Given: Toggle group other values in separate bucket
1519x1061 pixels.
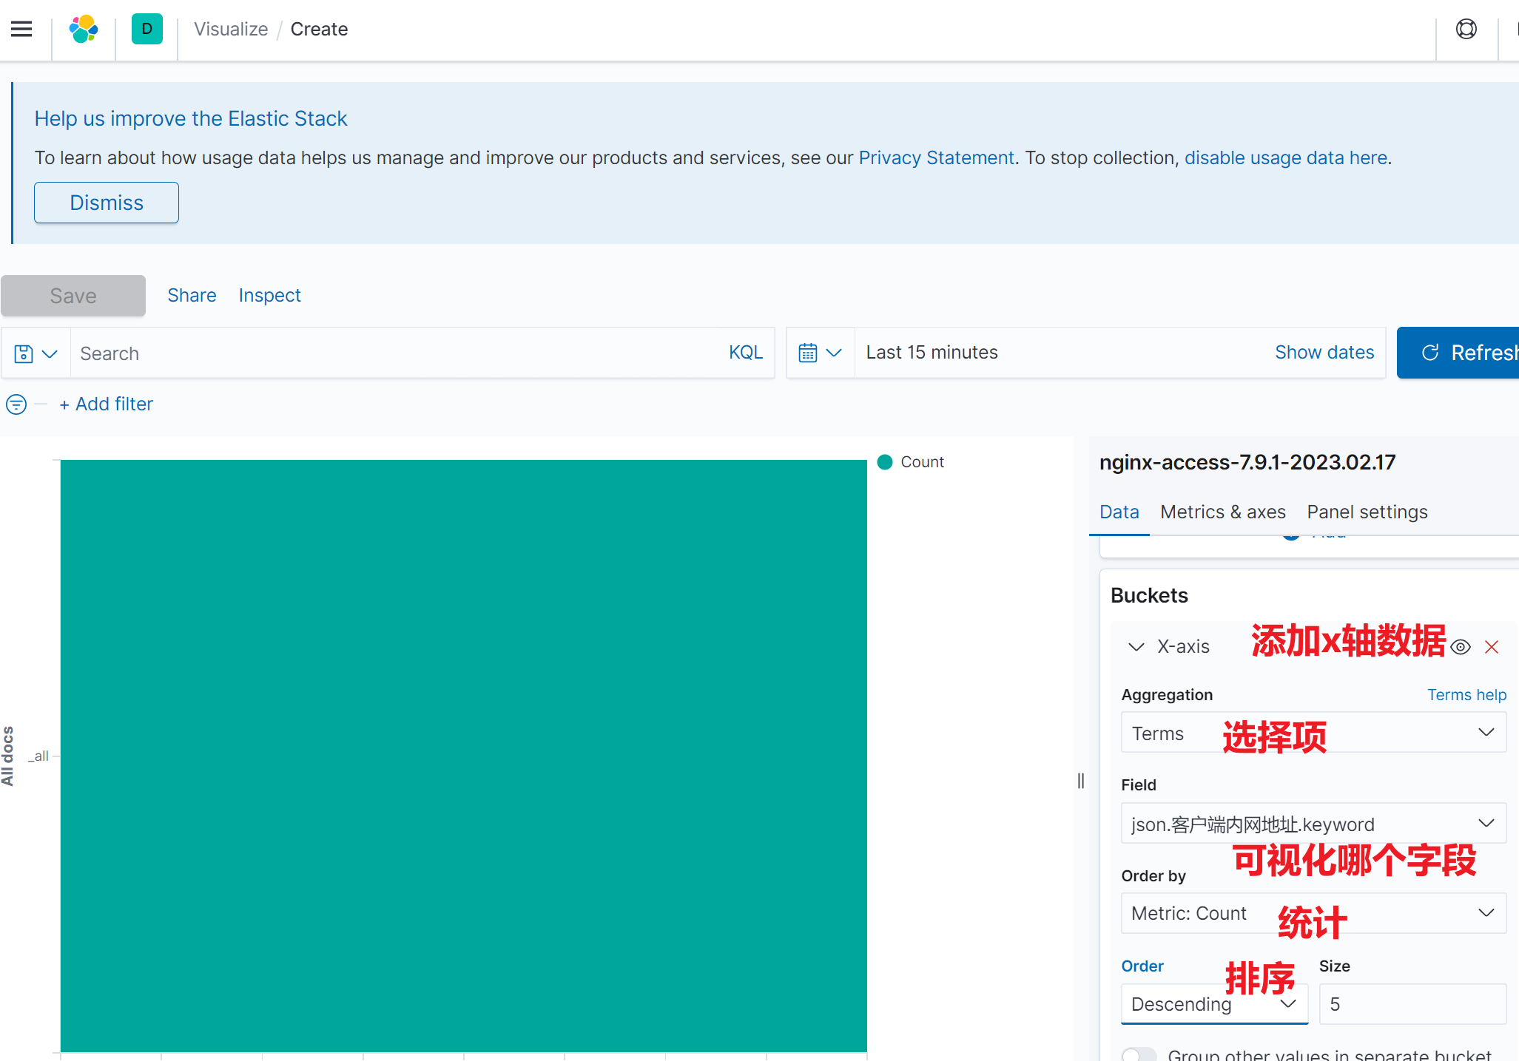Looking at the screenshot, I should click(x=1138, y=1054).
